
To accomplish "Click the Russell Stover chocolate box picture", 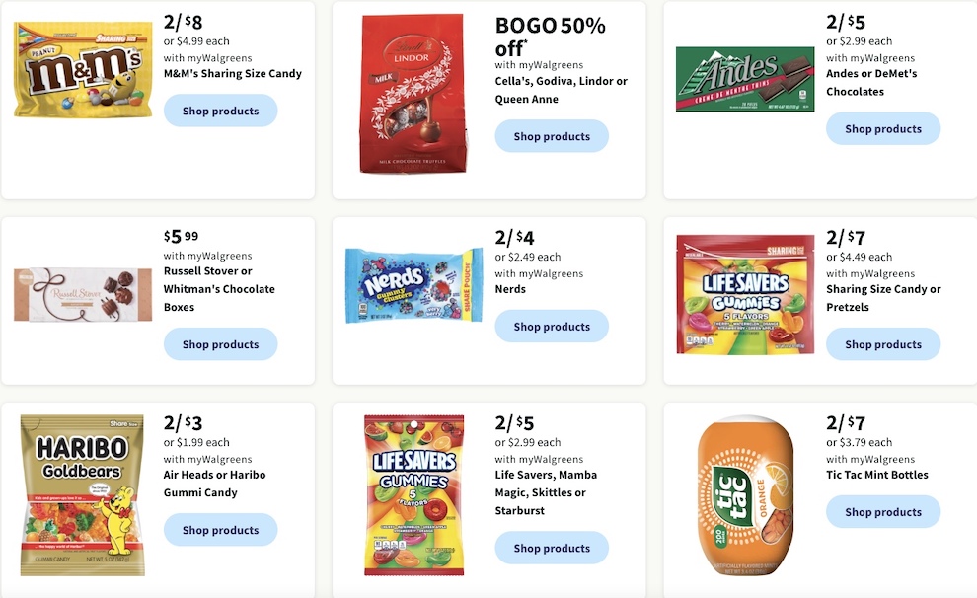I will coord(83,295).
